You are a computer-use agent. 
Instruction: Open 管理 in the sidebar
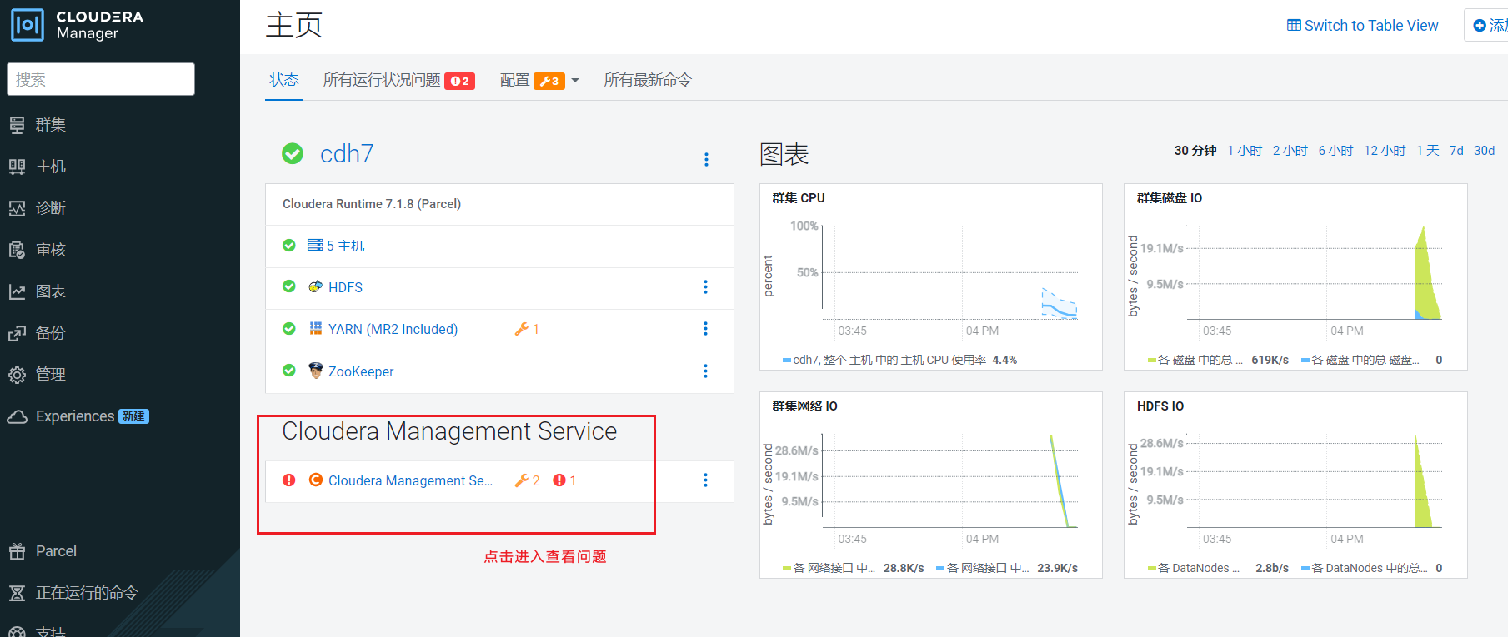[50, 375]
